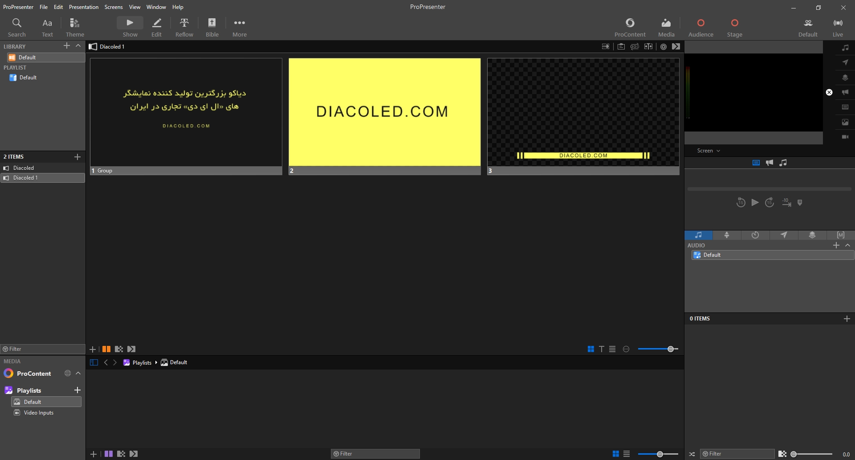This screenshot has width=855, height=460.
Task: Add a new audio playlist
Action: click(836, 245)
